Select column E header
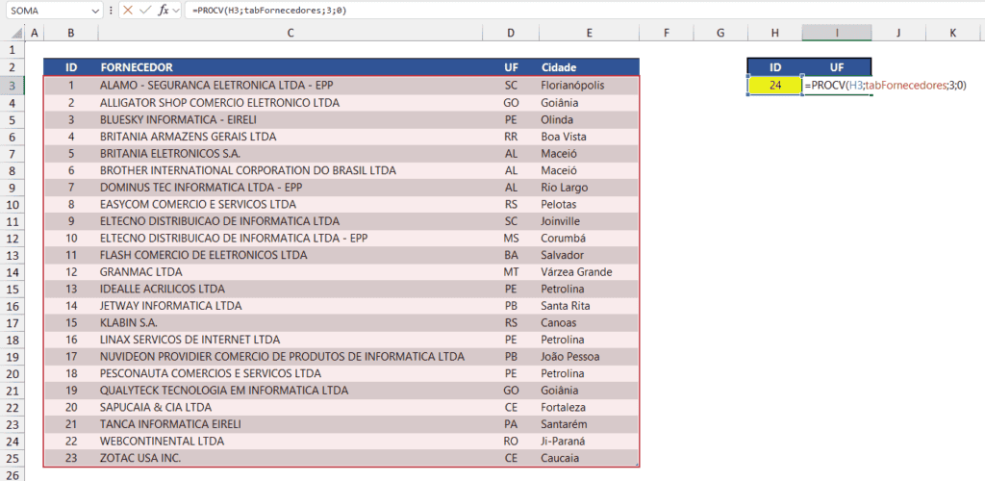Viewport: 985px width, 481px height. click(588, 34)
